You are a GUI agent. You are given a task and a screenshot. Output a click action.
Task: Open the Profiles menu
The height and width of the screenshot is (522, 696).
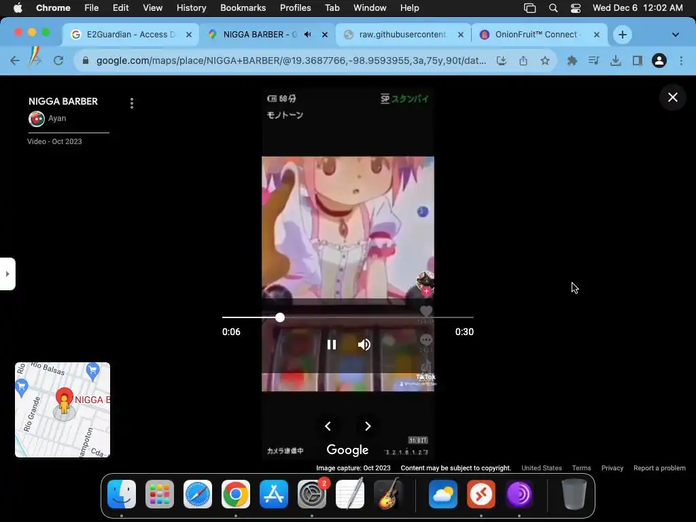point(295,7)
